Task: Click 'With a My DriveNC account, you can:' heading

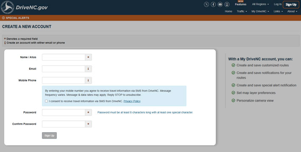Action: pyautogui.click(x=260, y=59)
